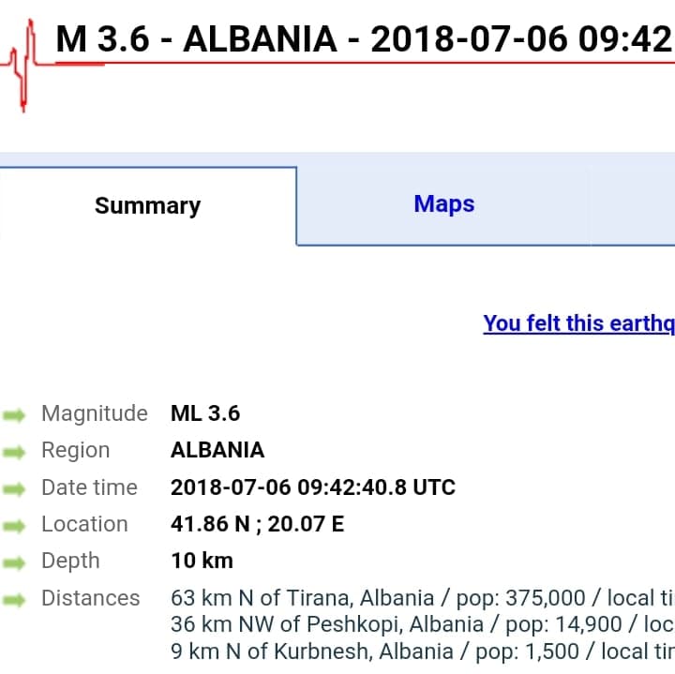Viewport: 675px width, 674px height.
Task: Click the ML 3.6 magnitude value
Action: [205, 413]
